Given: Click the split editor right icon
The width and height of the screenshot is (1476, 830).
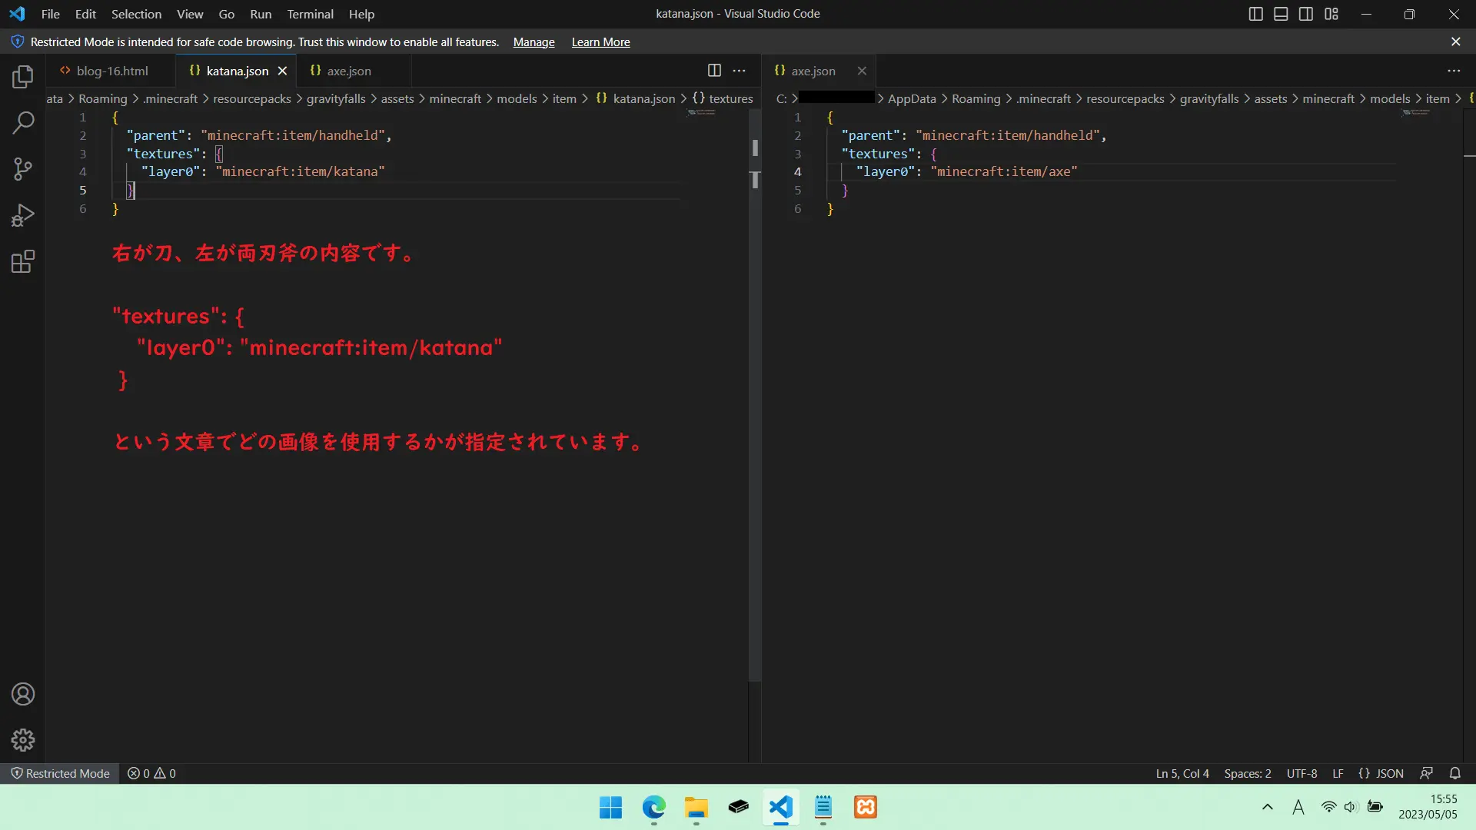Looking at the screenshot, I should pos(714,71).
